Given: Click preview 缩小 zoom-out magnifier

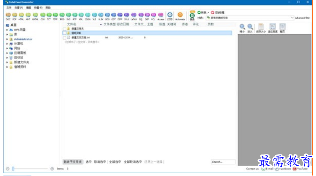Looking at the screenshot, I should point(242,28).
